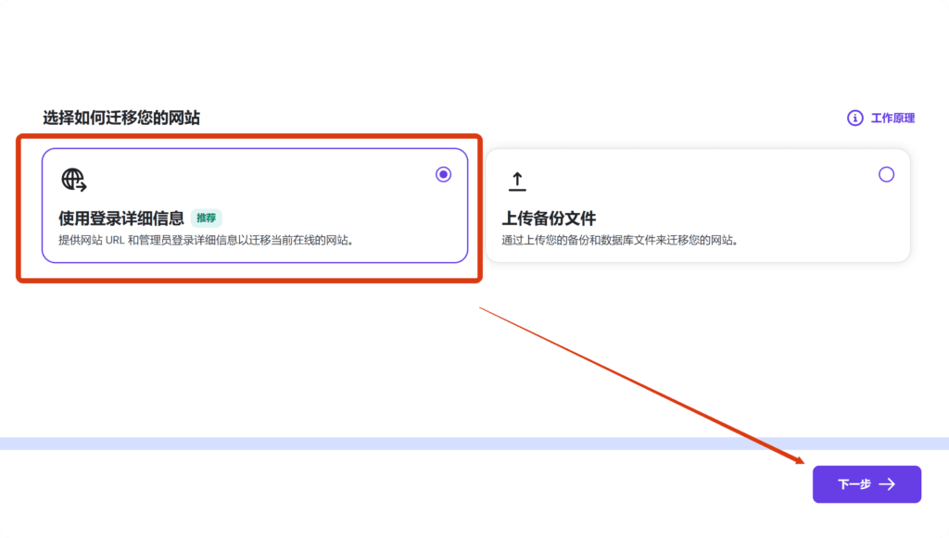The image size is (949, 538).
Task: Click the green 推荐 badge
Action: coord(206,219)
